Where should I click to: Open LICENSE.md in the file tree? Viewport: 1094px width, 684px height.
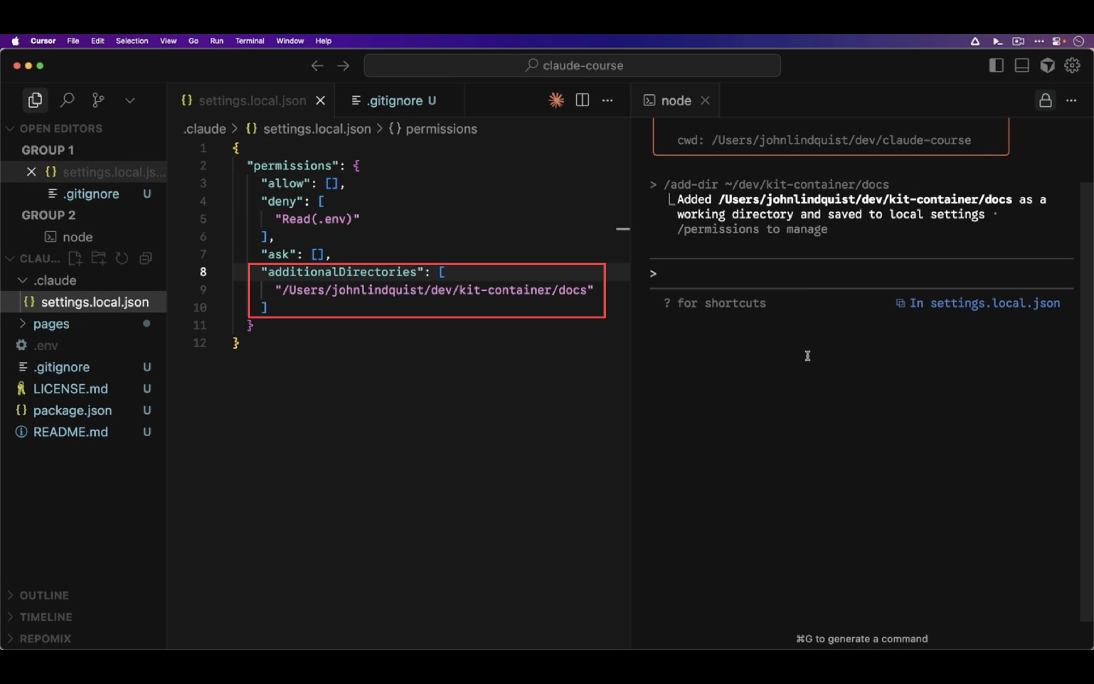pos(84,389)
